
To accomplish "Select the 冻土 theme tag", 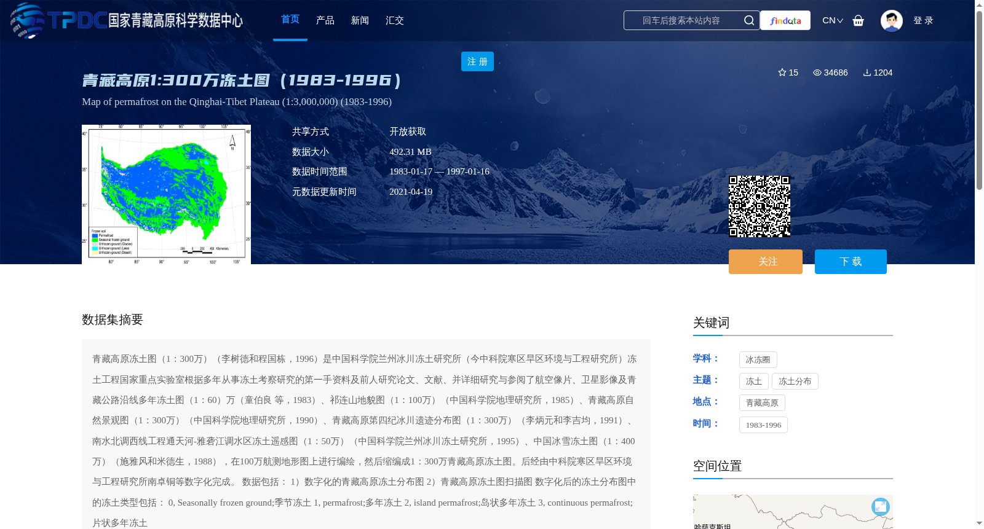I will tap(754, 381).
